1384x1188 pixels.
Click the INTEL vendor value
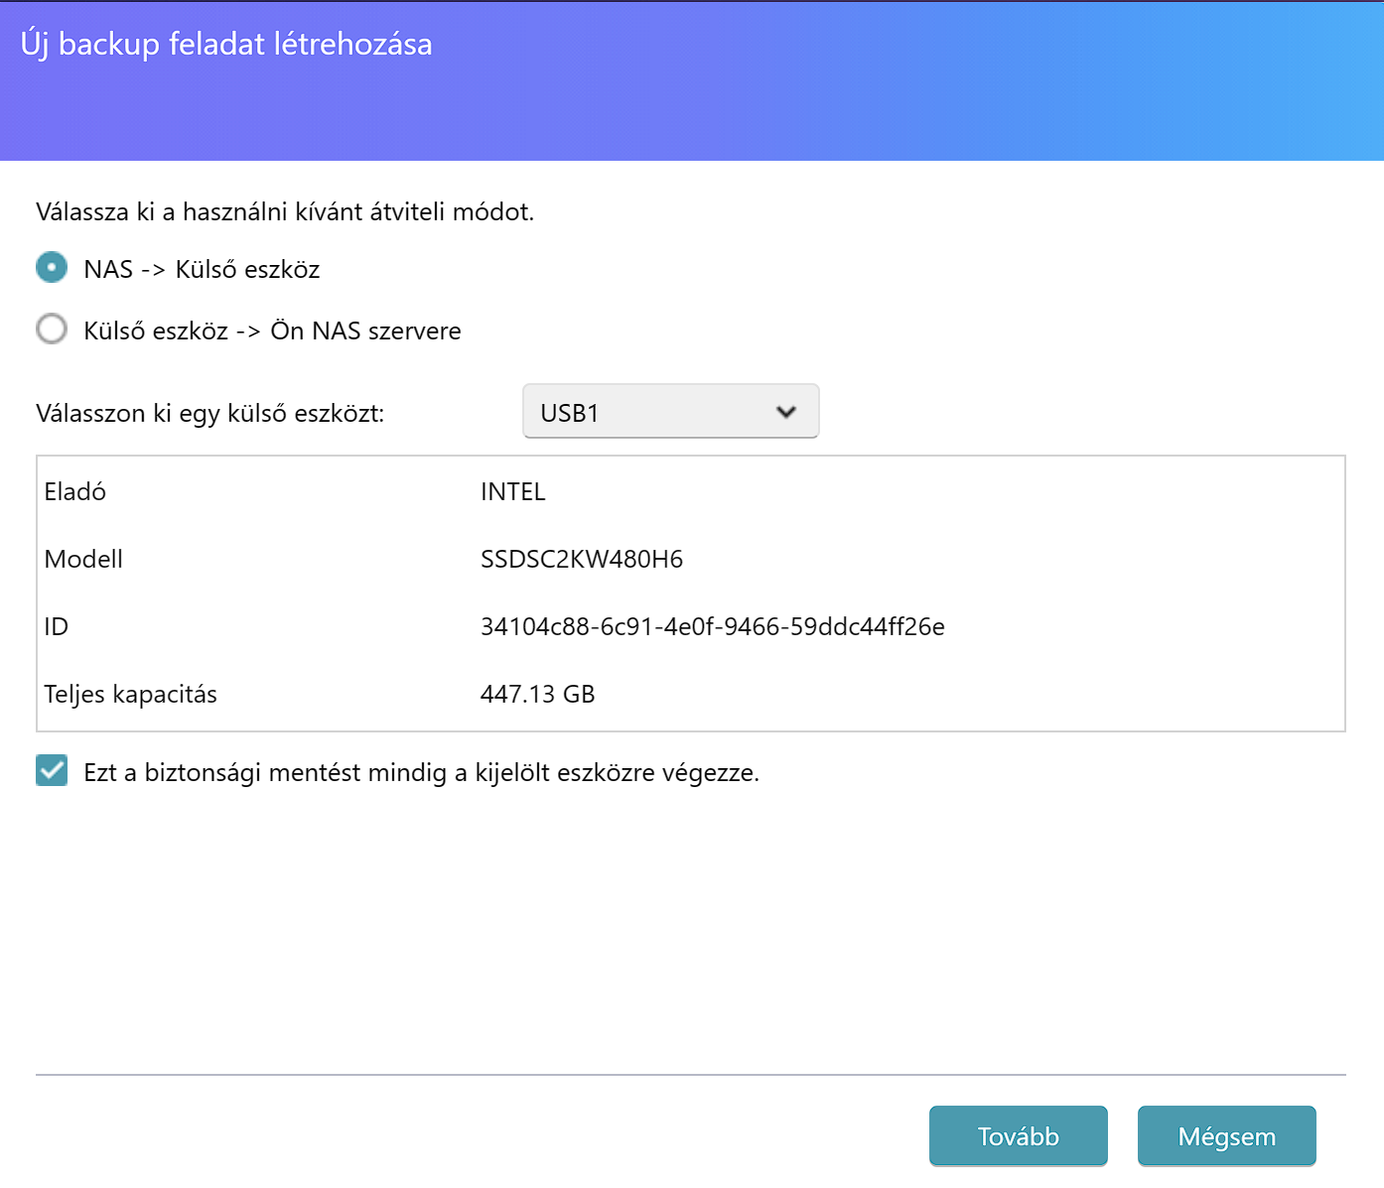tap(513, 491)
